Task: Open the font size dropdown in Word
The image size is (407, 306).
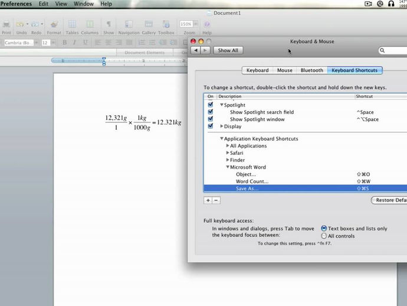Action: (x=53, y=43)
